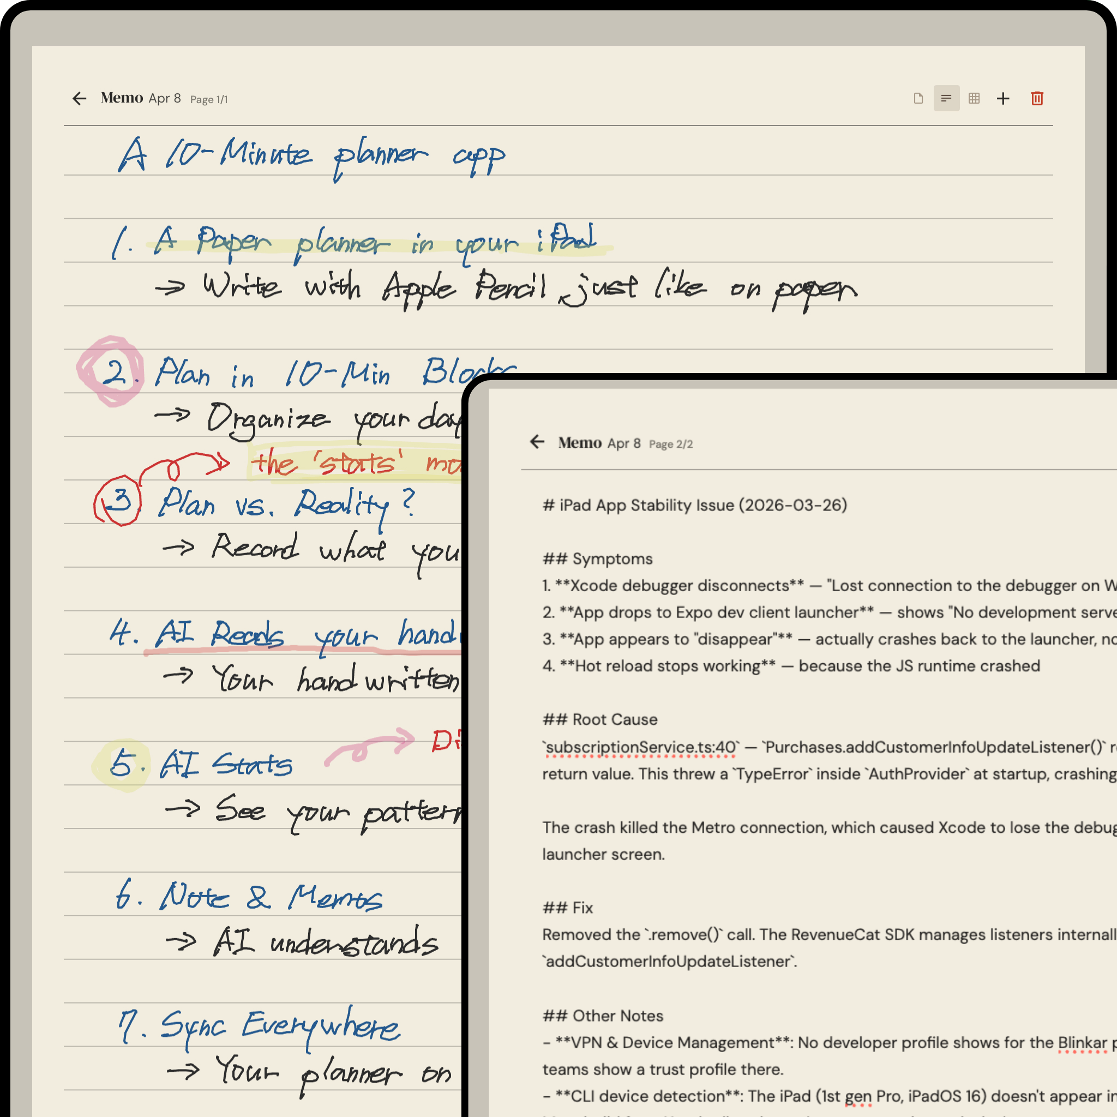Viewport: 1117px width, 1117px height.
Task: Click the 'Page 1/1' indicator
Action: click(209, 99)
